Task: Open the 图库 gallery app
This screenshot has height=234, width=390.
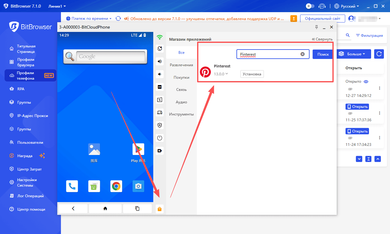Action: tap(94, 153)
